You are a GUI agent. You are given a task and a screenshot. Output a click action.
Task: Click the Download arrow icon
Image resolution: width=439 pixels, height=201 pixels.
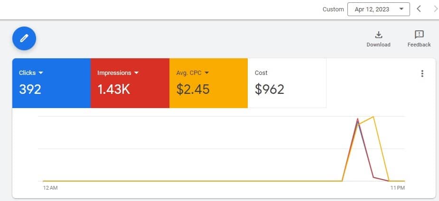tap(378, 35)
